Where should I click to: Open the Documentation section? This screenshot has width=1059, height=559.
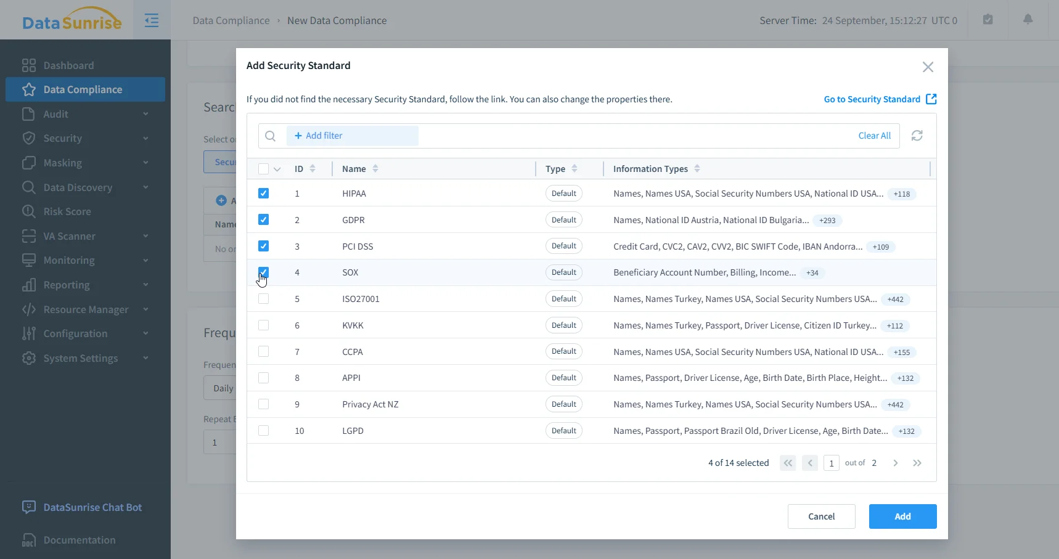[80, 540]
